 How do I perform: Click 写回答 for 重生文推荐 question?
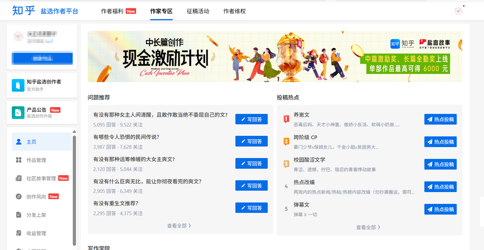251,208
